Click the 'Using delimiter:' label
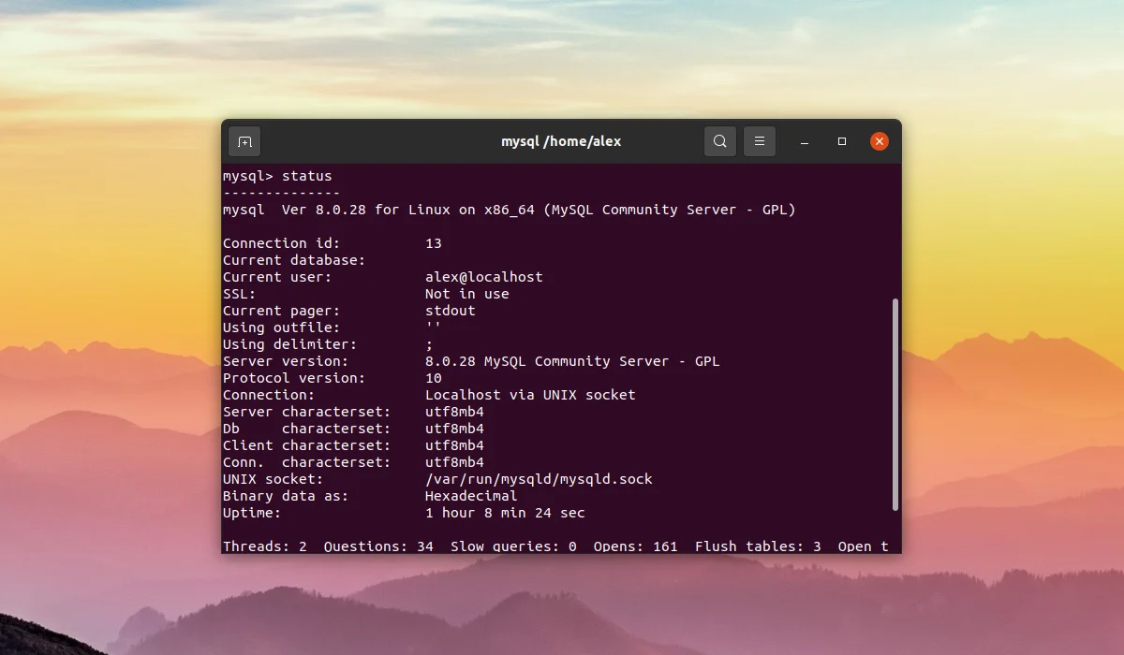Image resolution: width=1124 pixels, height=655 pixels. click(289, 344)
